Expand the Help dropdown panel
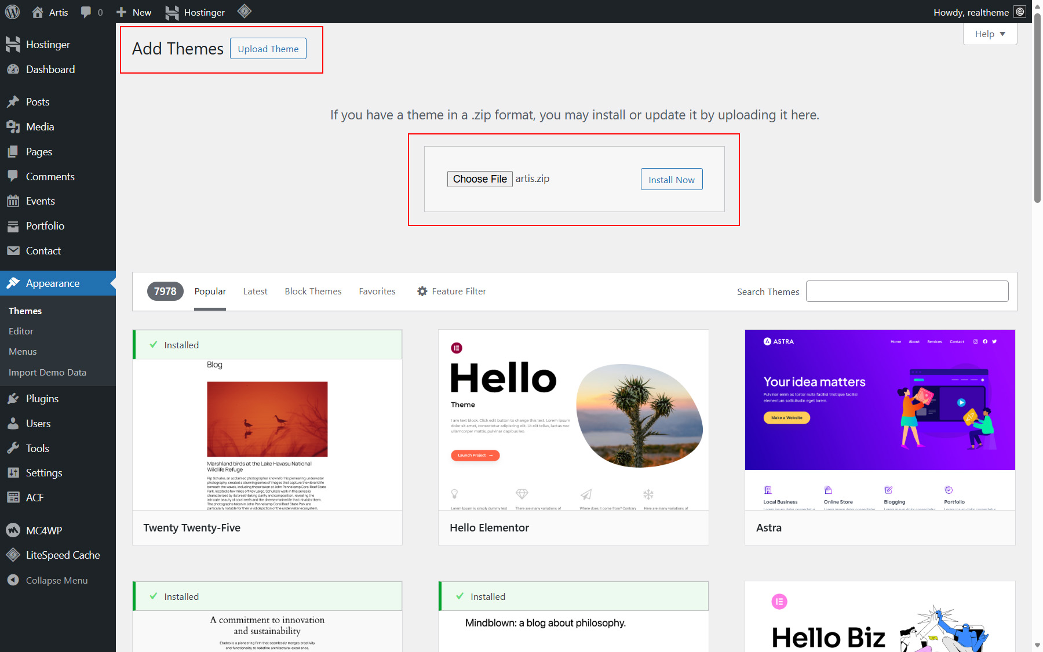The width and height of the screenshot is (1043, 652). click(990, 34)
